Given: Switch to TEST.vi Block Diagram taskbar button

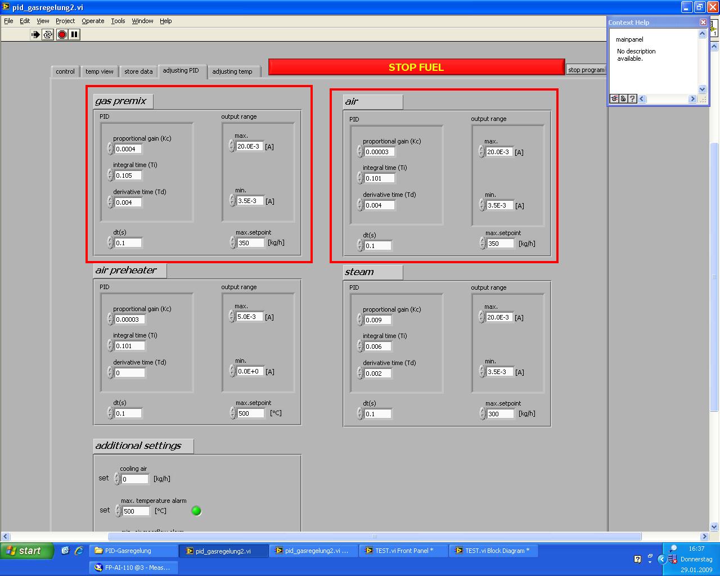Looking at the screenshot, I should click(x=494, y=551).
